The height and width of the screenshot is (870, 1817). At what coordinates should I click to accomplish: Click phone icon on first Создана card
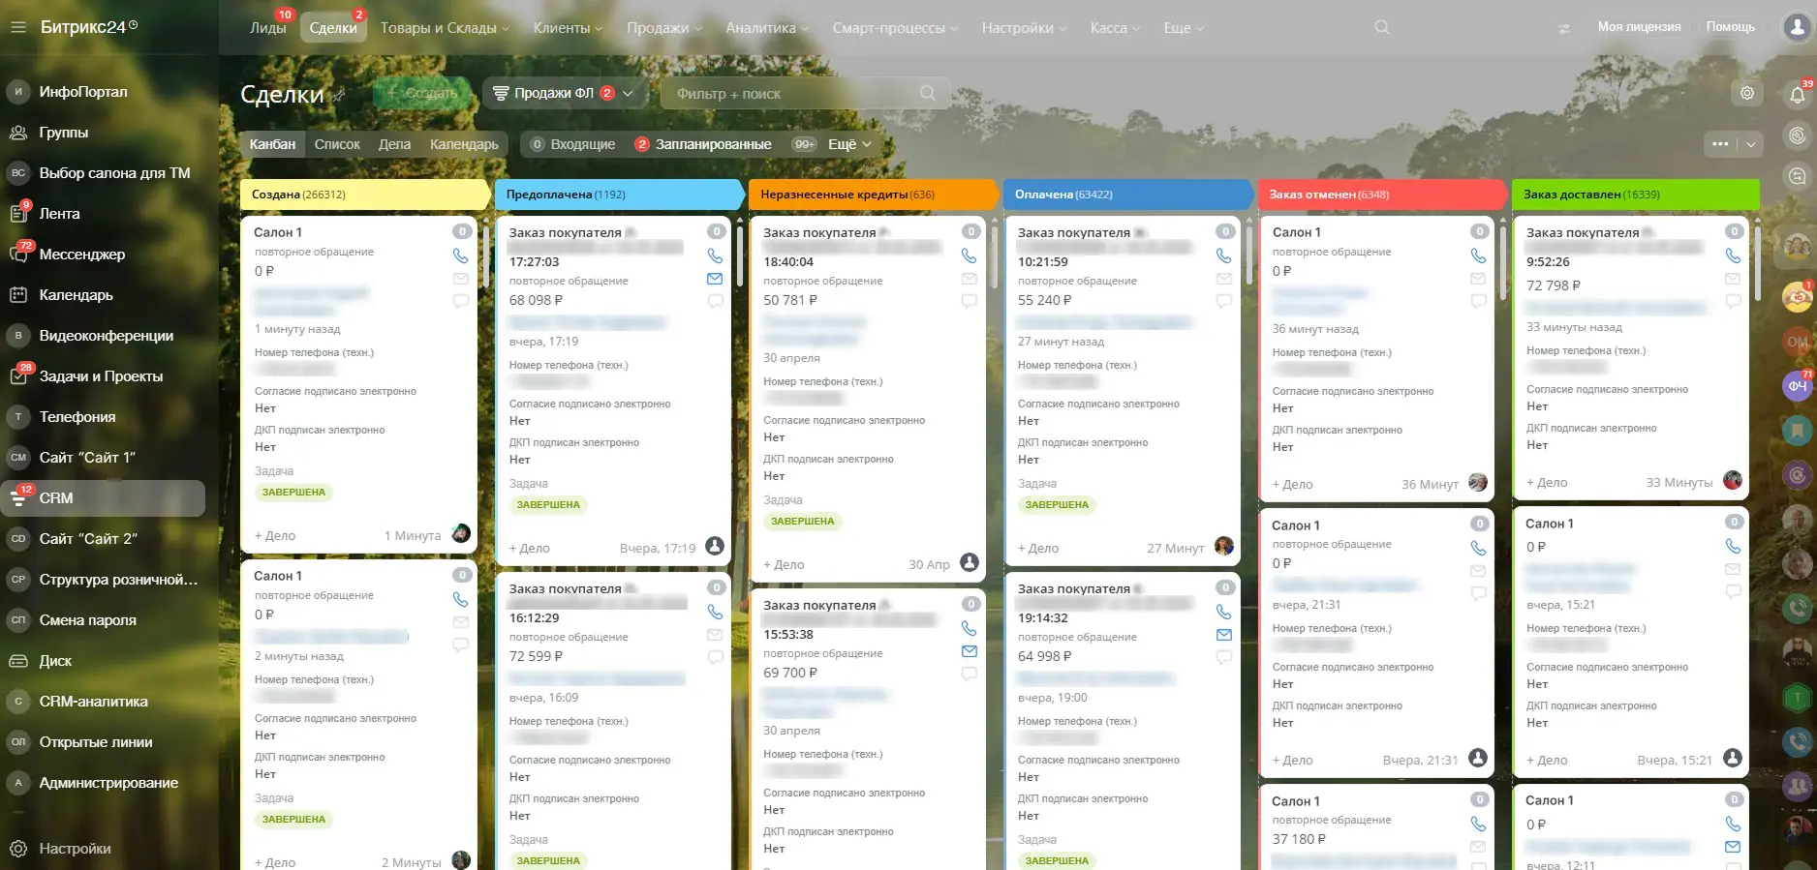pos(461,255)
